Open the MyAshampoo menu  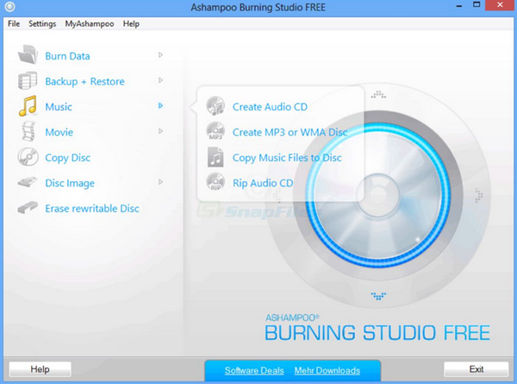pos(89,23)
